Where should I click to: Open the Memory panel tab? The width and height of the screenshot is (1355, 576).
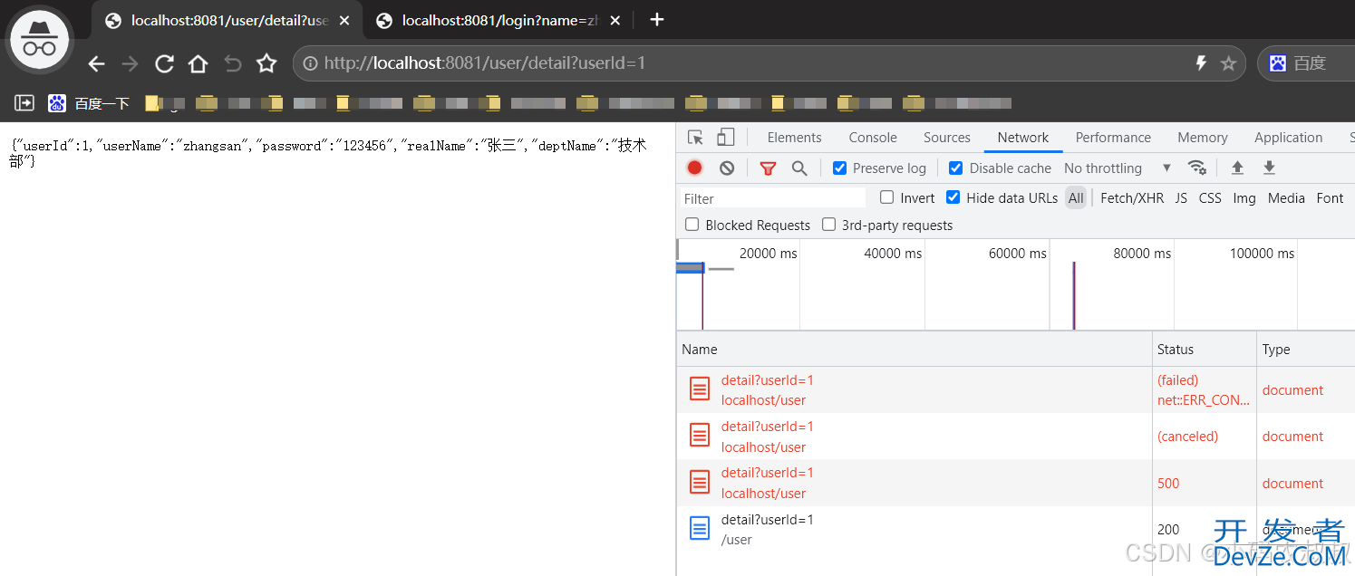point(1203,138)
